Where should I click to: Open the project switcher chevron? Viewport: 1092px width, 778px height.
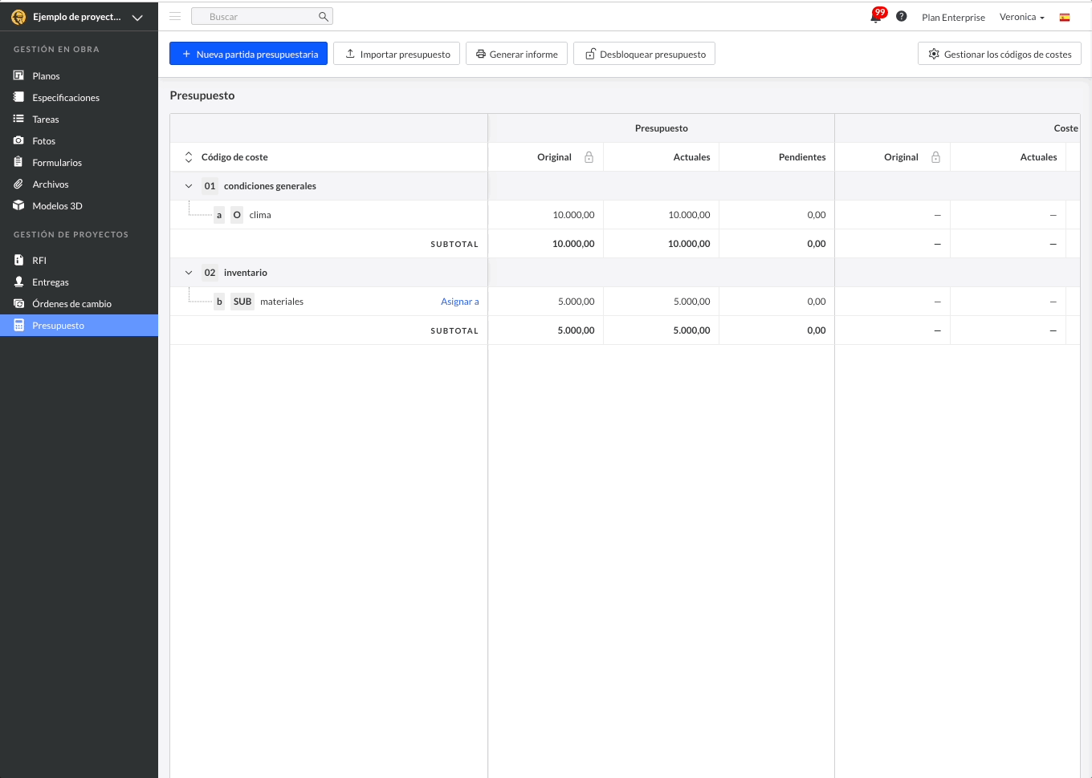point(137,17)
